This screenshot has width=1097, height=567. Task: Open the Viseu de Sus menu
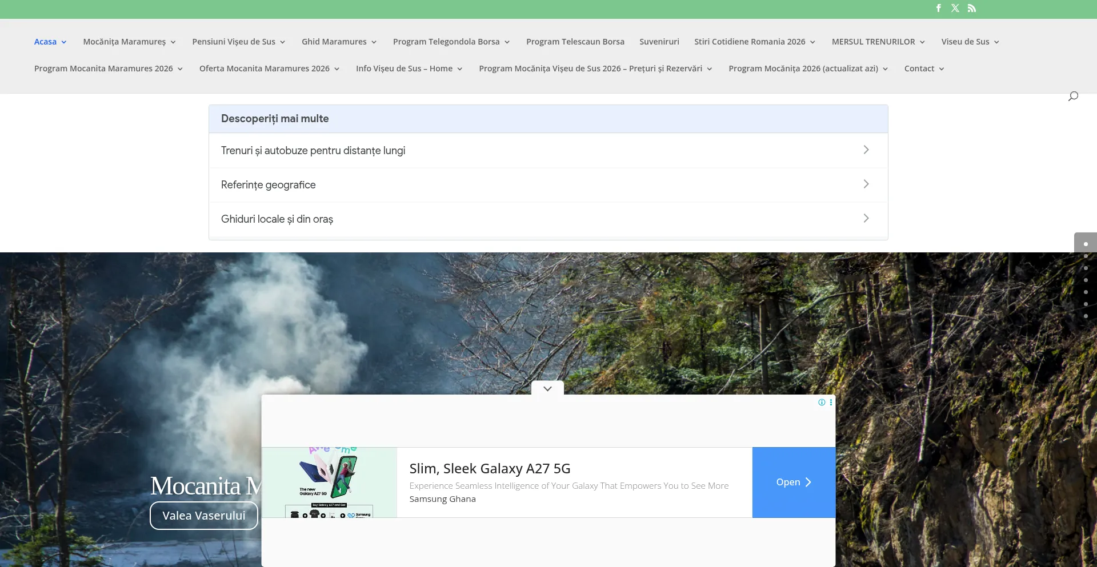point(965,42)
